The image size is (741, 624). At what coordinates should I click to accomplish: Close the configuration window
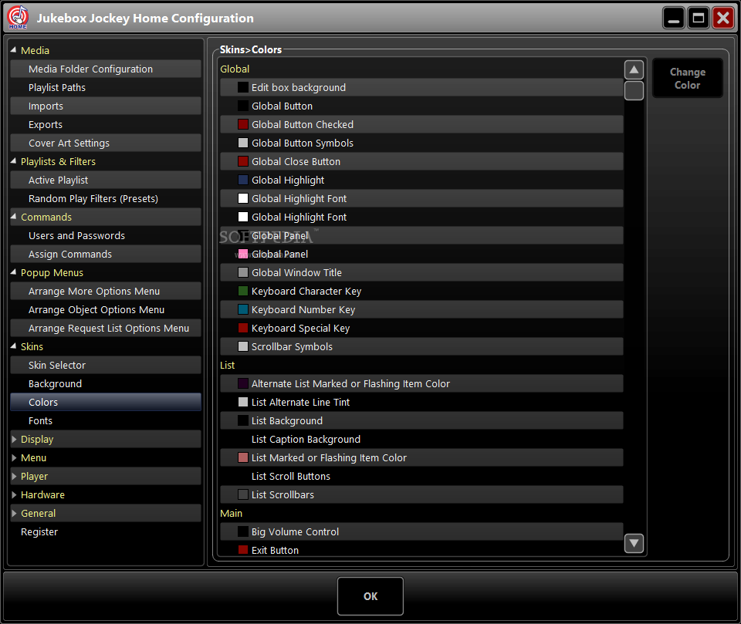point(723,18)
